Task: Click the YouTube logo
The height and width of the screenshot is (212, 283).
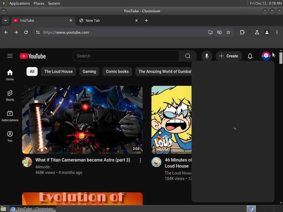Action: tap(33, 56)
